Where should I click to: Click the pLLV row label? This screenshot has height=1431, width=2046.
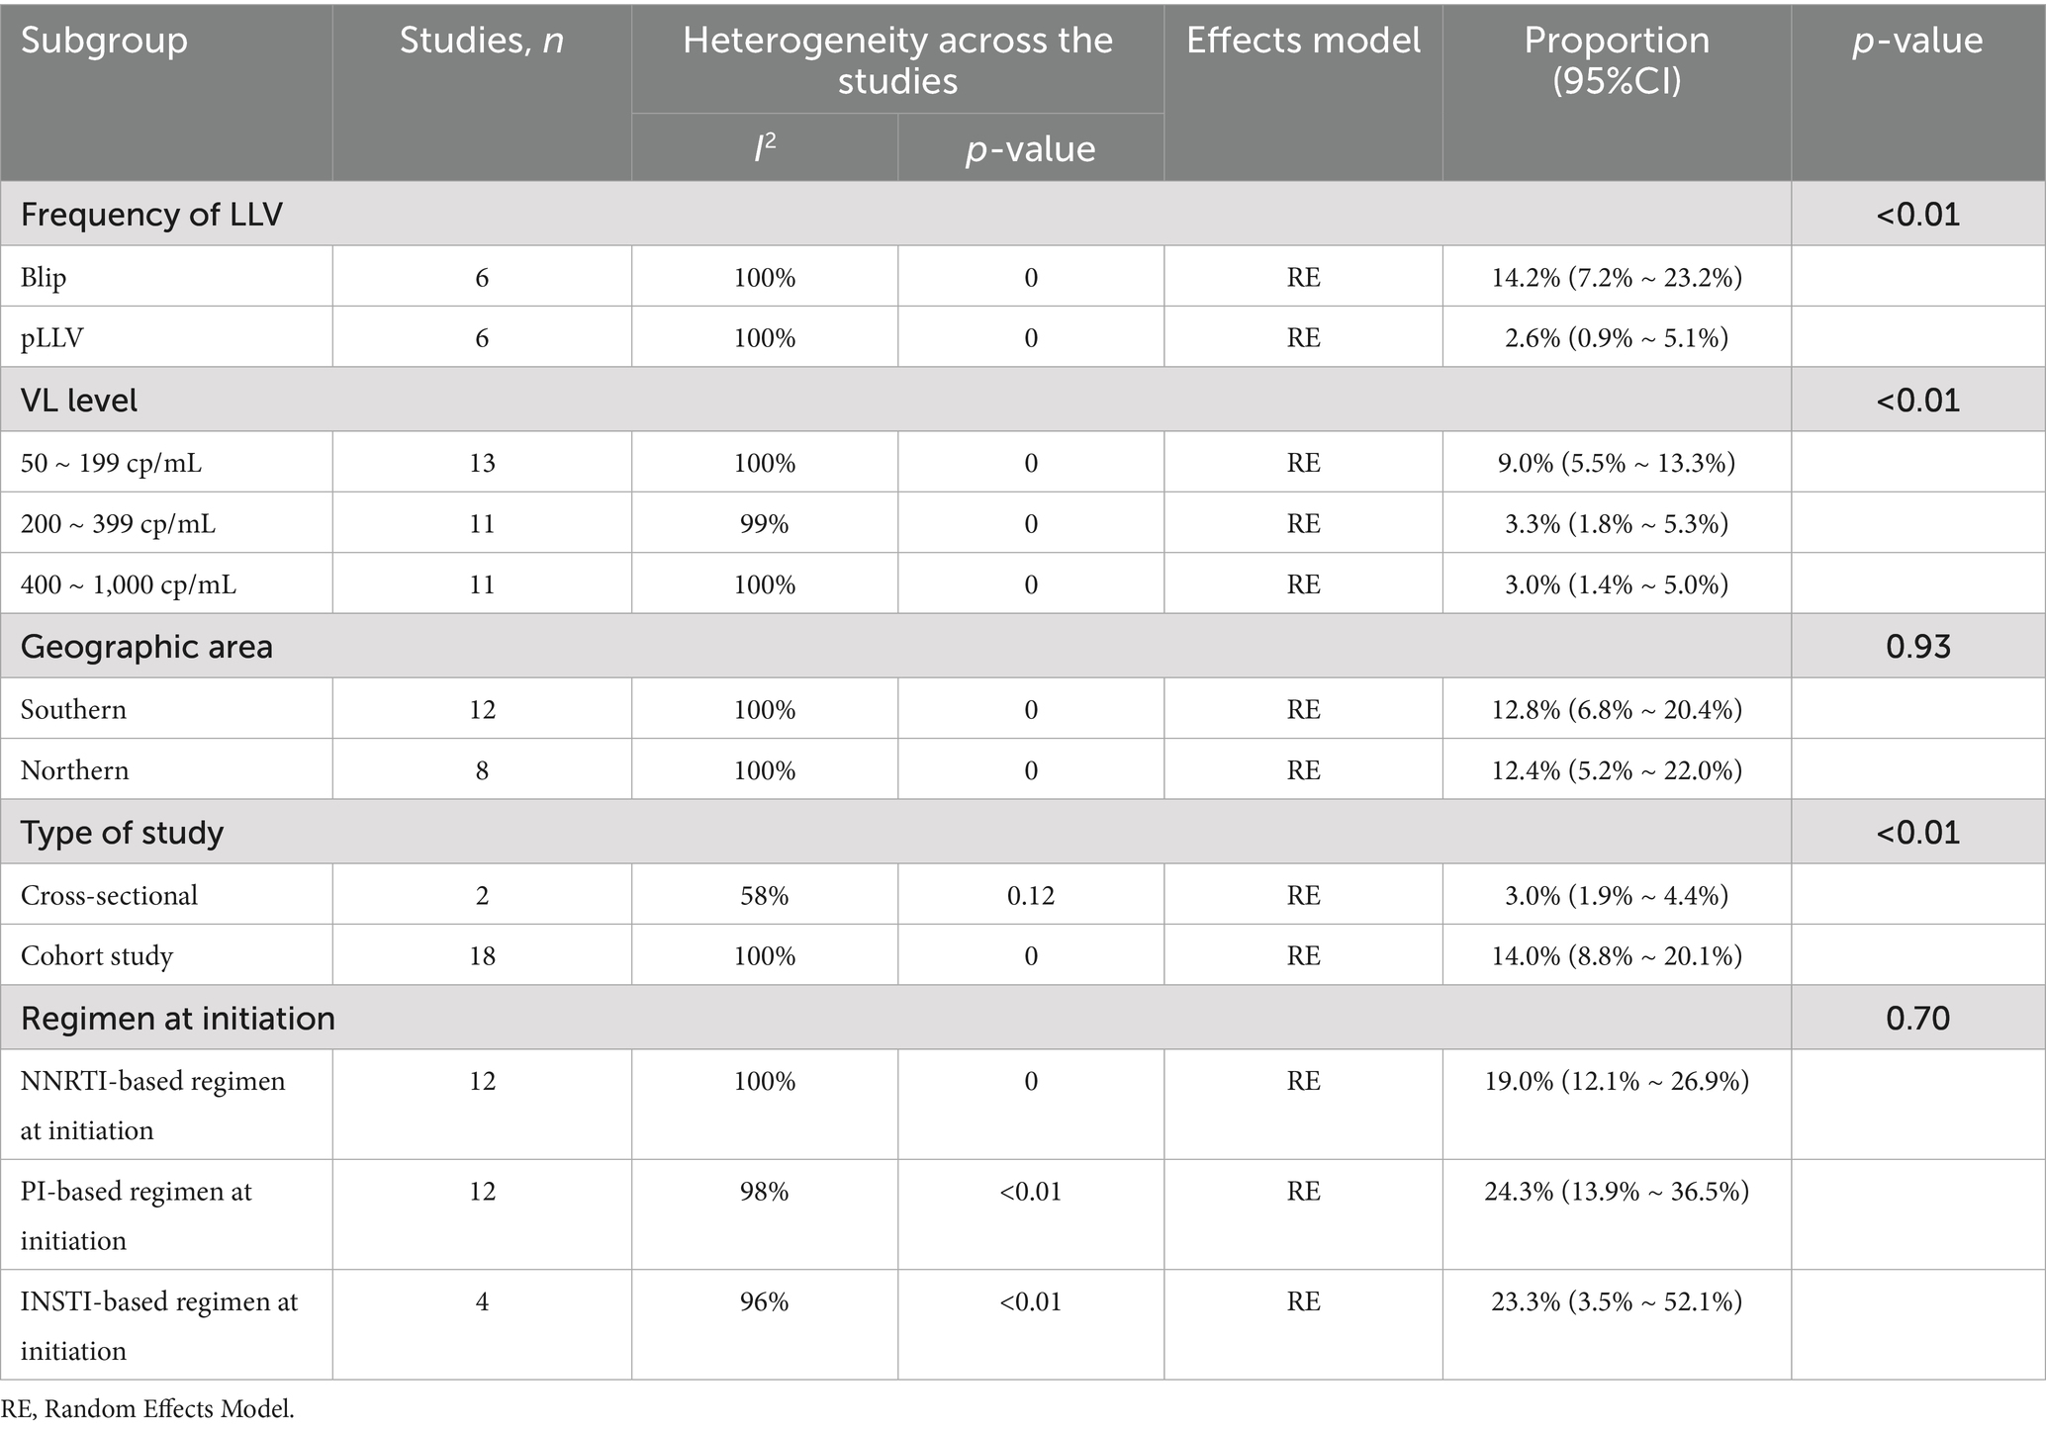pos(51,338)
